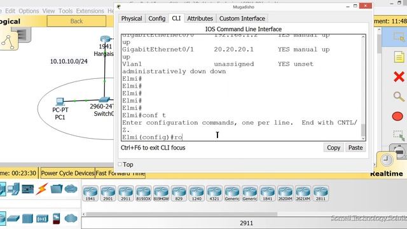Open the Edit menu
The height and width of the screenshot is (229, 407).
point(10,11)
